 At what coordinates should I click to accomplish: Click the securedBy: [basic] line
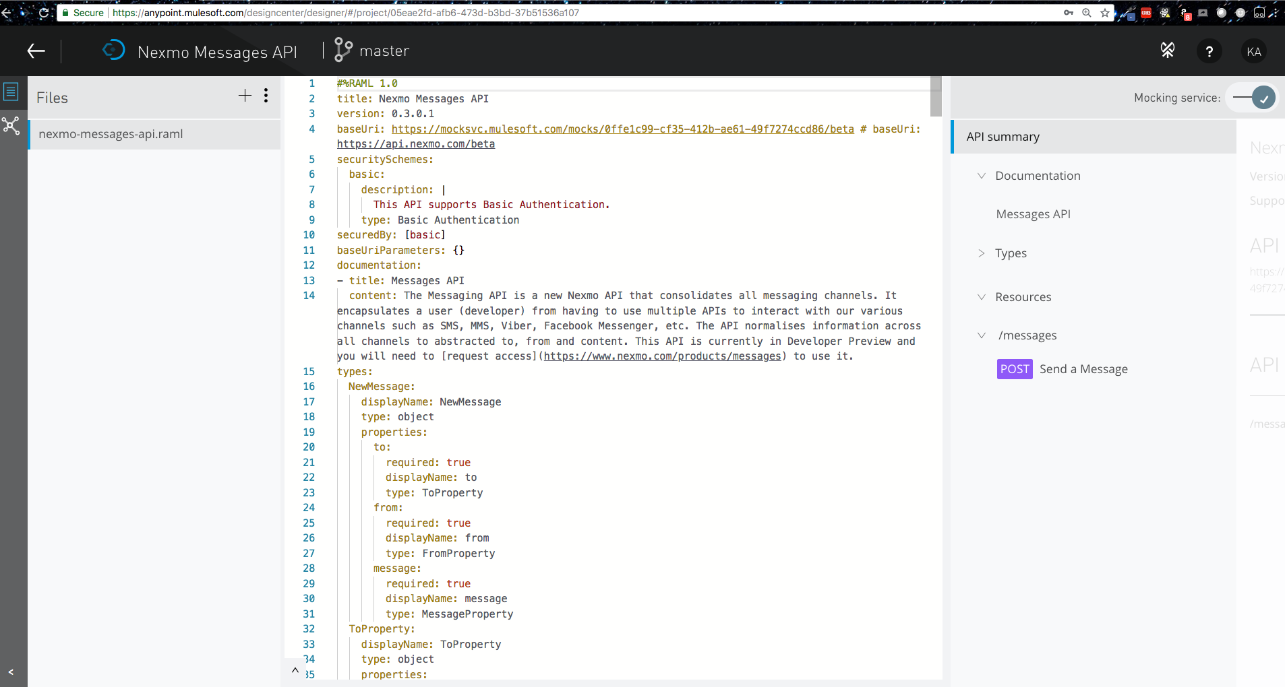(x=391, y=235)
